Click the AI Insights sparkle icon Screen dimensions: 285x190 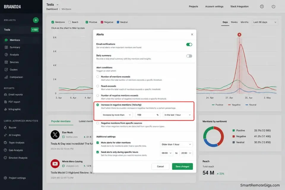pyautogui.click(x=5, y=135)
